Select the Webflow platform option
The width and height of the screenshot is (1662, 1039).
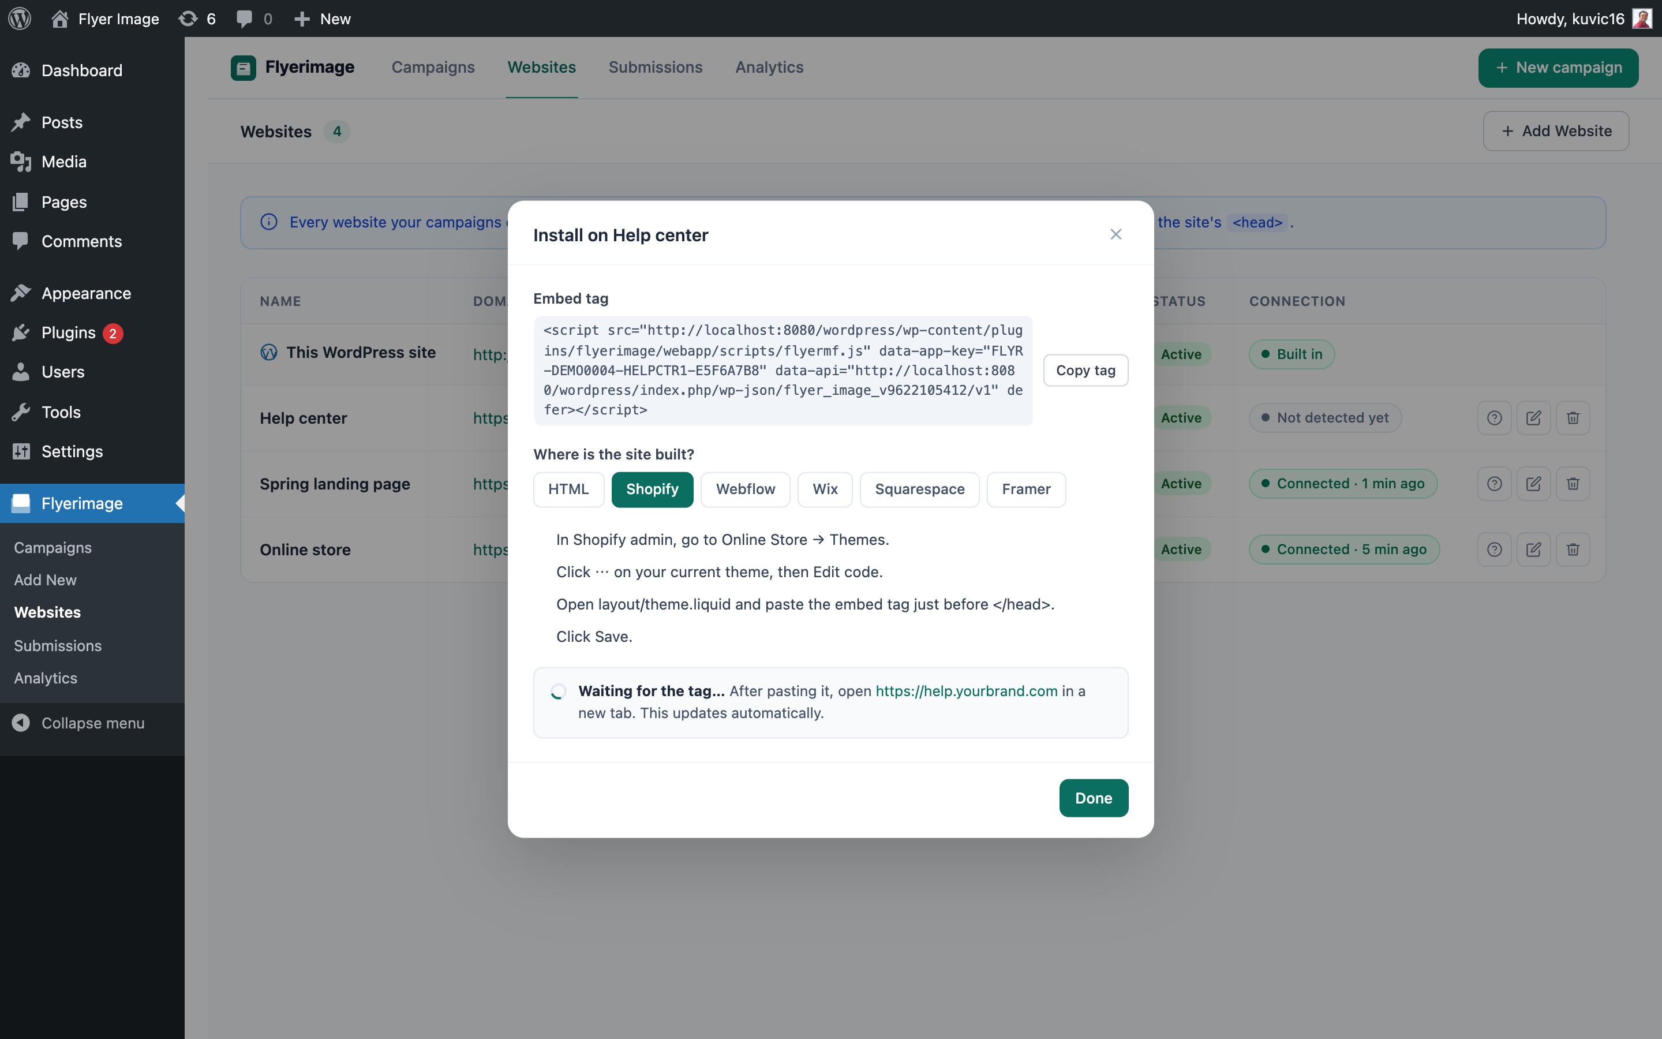745,489
